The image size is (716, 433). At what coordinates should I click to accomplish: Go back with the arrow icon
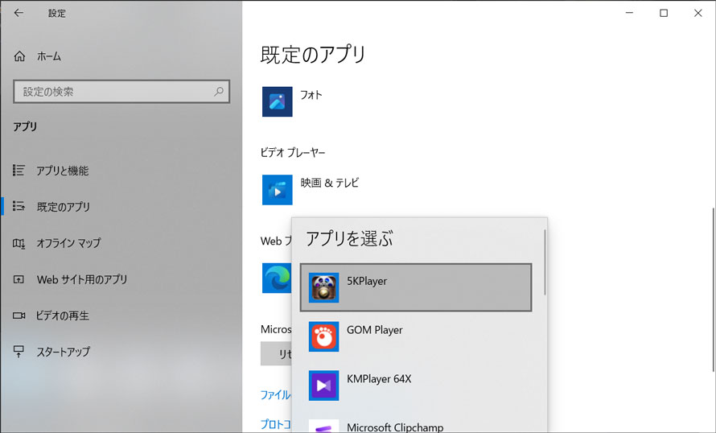tap(19, 13)
